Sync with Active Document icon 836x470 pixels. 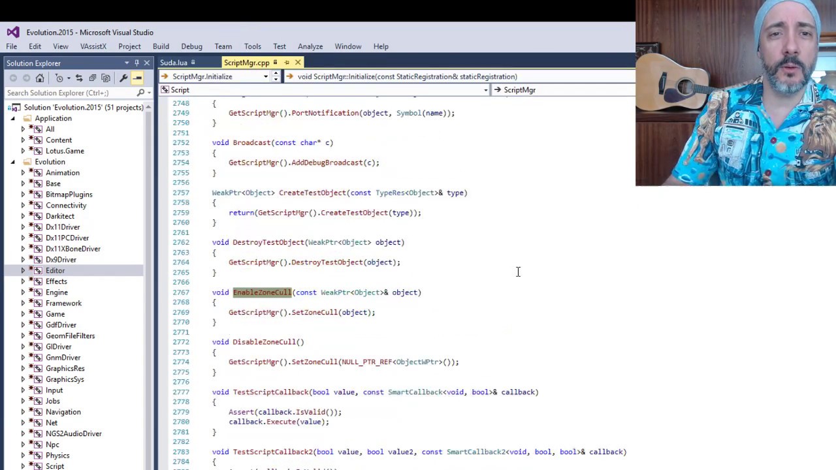click(x=79, y=78)
